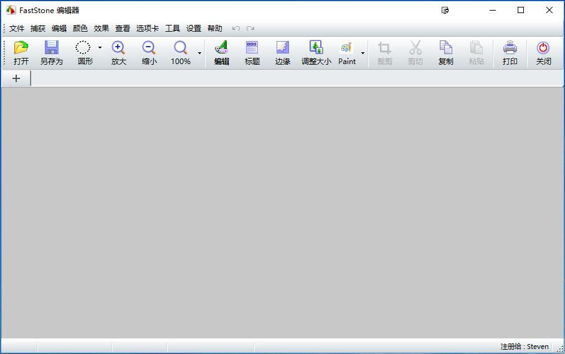The height and width of the screenshot is (354, 565).
Task: Click the 另存为 (Save As) floppy icon
Action: 52,47
